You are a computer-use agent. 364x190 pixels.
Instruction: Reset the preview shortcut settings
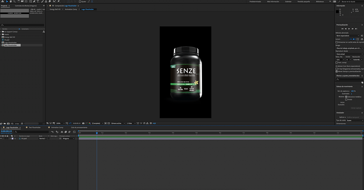coord(362,36)
